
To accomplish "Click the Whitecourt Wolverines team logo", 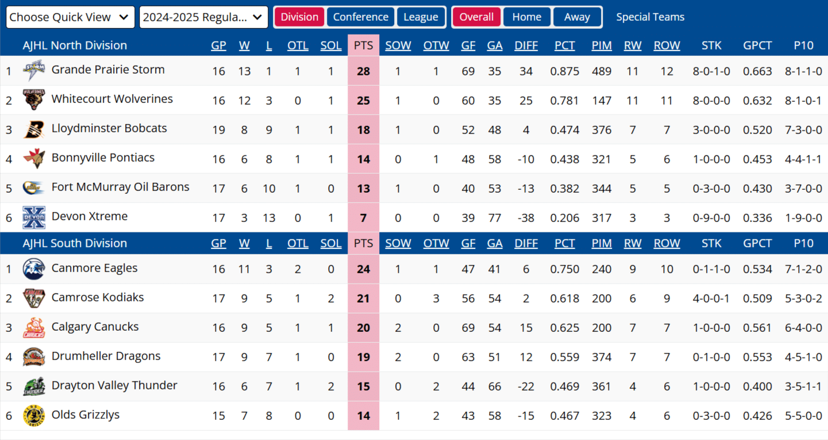I will coord(34,100).
